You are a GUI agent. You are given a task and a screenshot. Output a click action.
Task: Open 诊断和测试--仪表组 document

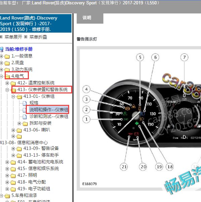coord(49,116)
